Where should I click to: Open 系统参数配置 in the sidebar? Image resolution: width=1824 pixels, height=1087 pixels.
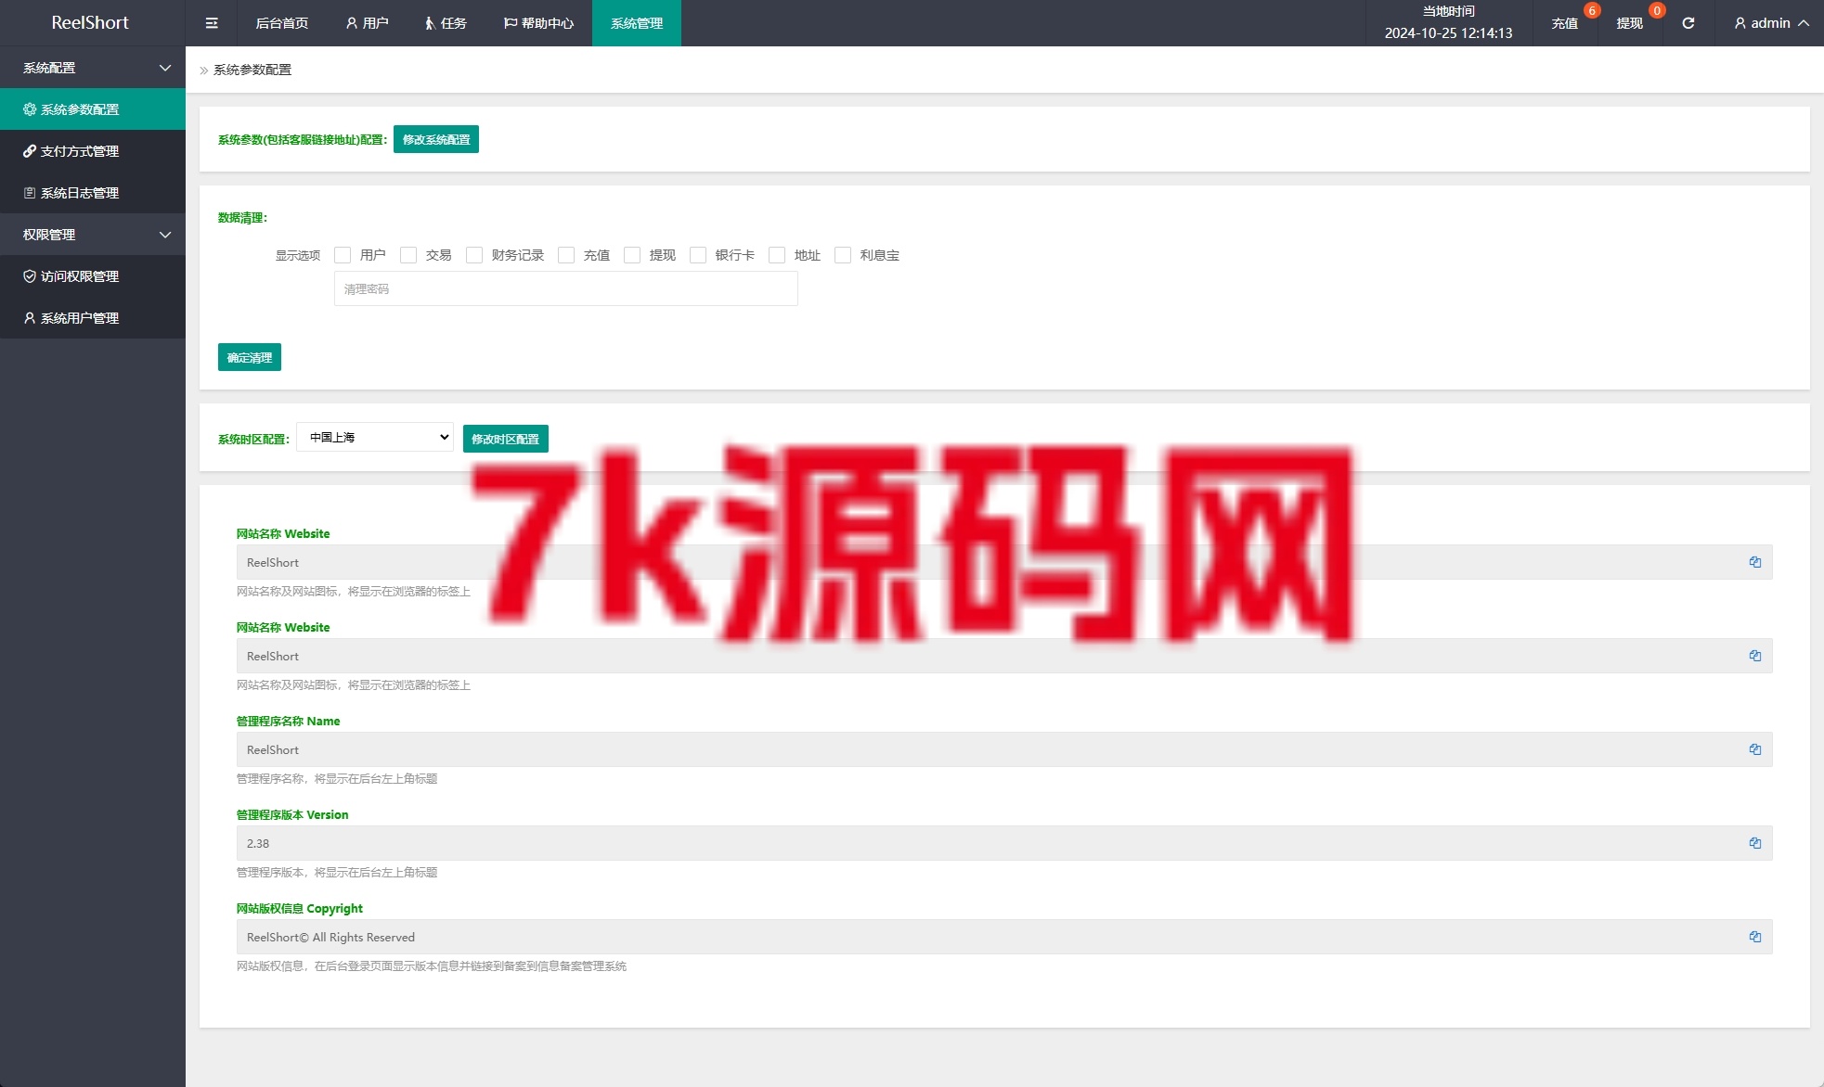(x=93, y=109)
